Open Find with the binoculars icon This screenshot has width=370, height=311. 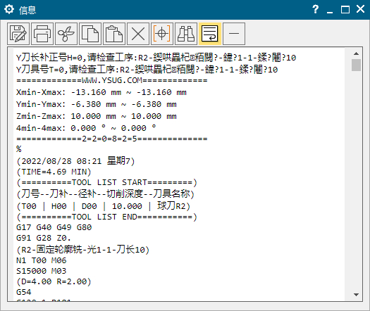point(186,34)
